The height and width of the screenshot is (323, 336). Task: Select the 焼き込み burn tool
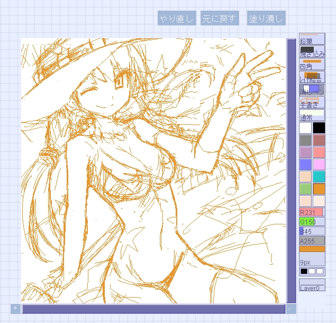coord(312,52)
